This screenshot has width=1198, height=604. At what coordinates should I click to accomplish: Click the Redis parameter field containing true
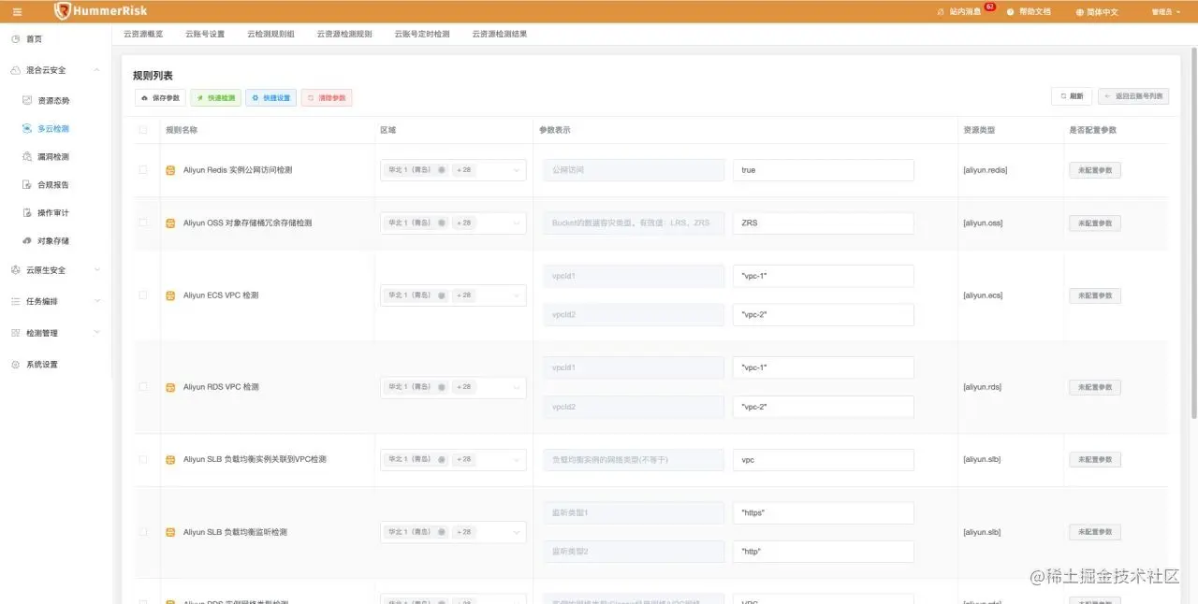click(824, 170)
